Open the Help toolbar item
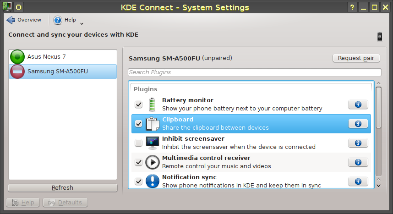 pos(65,20)
